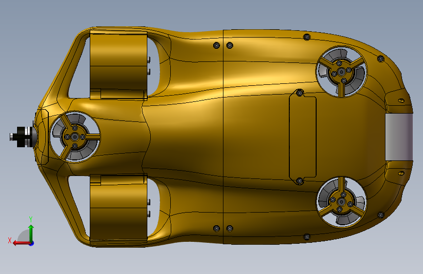This screenshot has height=274, width=423.
Task: Select the upper rear vertical thruster propeller
Action: (342, 72)
